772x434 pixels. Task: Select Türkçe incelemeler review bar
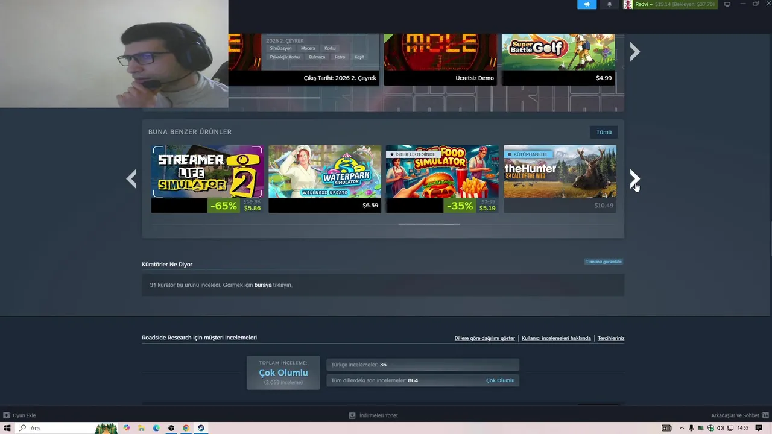pos(423,365)
